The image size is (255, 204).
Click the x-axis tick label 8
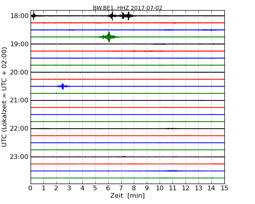[x=134, y=188]
